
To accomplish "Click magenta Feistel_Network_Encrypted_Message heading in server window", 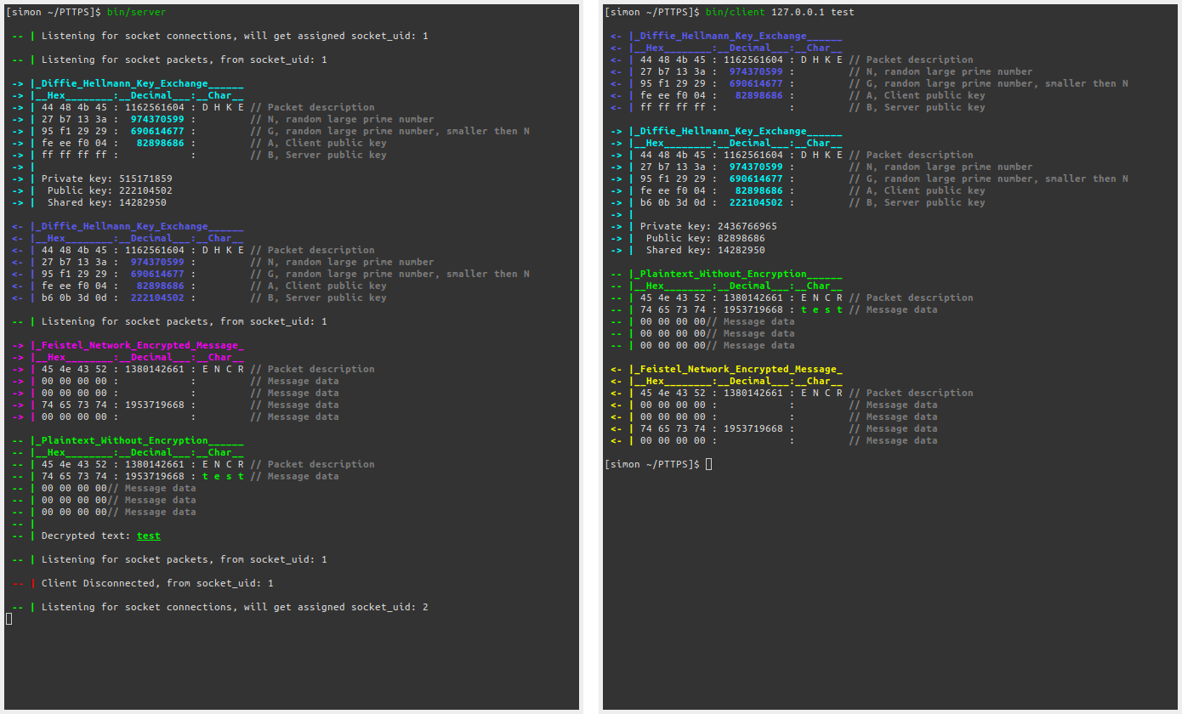I will 139,346.
